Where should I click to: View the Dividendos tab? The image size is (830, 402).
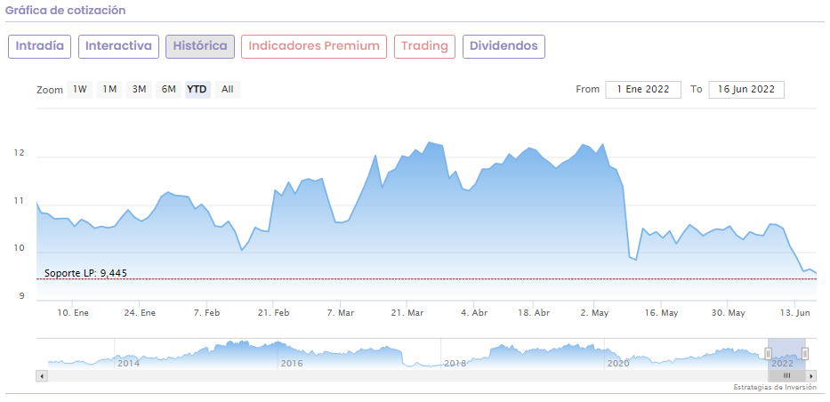(x=504, y=46)
